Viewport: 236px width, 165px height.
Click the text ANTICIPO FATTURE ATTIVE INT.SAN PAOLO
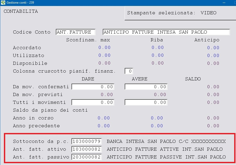tap(165, 149)
